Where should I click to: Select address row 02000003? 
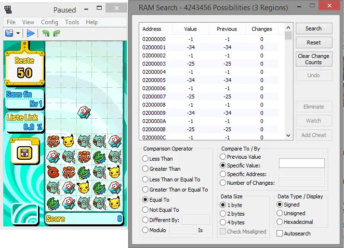(x=209, y=64)
